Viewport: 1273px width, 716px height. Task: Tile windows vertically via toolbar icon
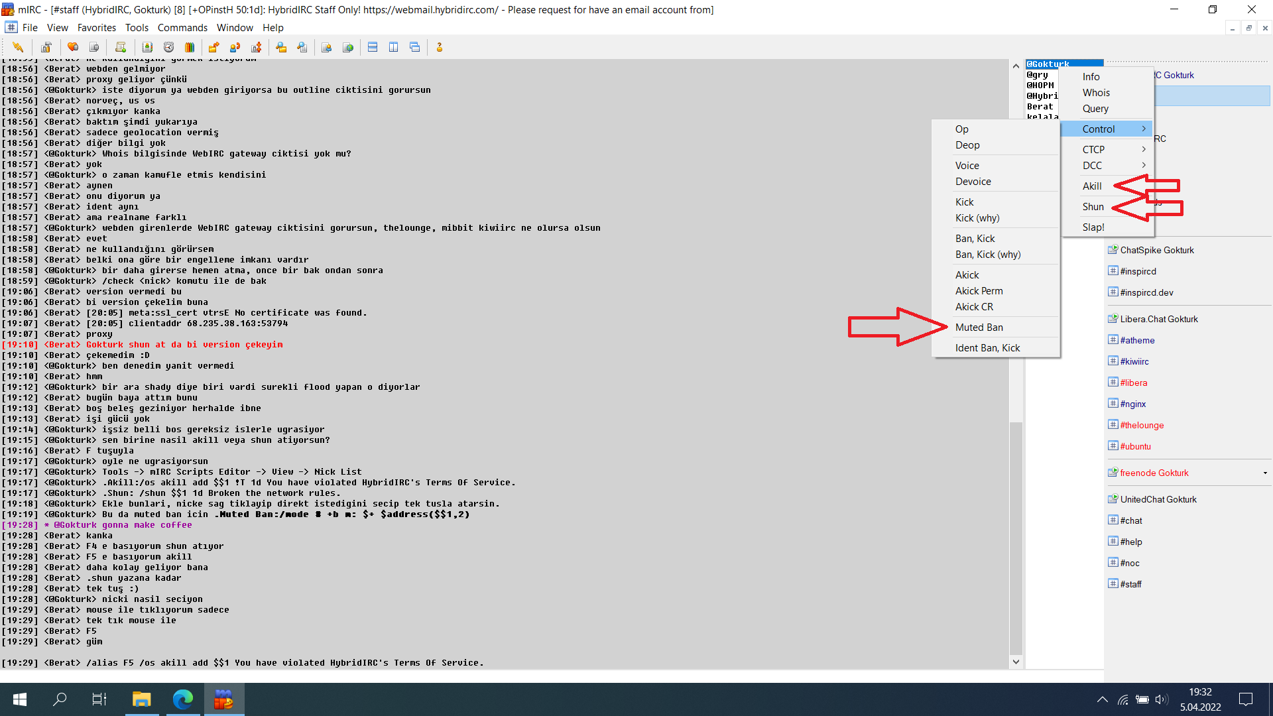tap(394, 47)
